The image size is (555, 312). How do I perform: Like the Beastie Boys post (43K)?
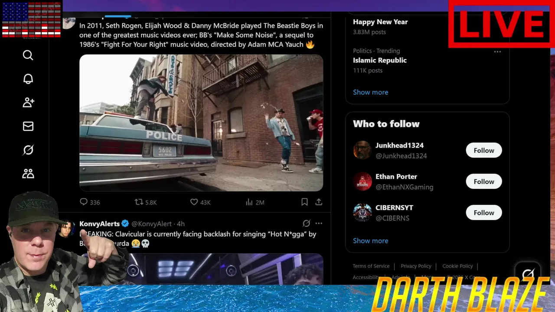coord(200,202)
